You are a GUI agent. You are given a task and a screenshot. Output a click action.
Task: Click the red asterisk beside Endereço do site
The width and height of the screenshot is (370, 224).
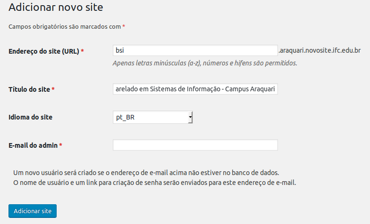point(83,51)
